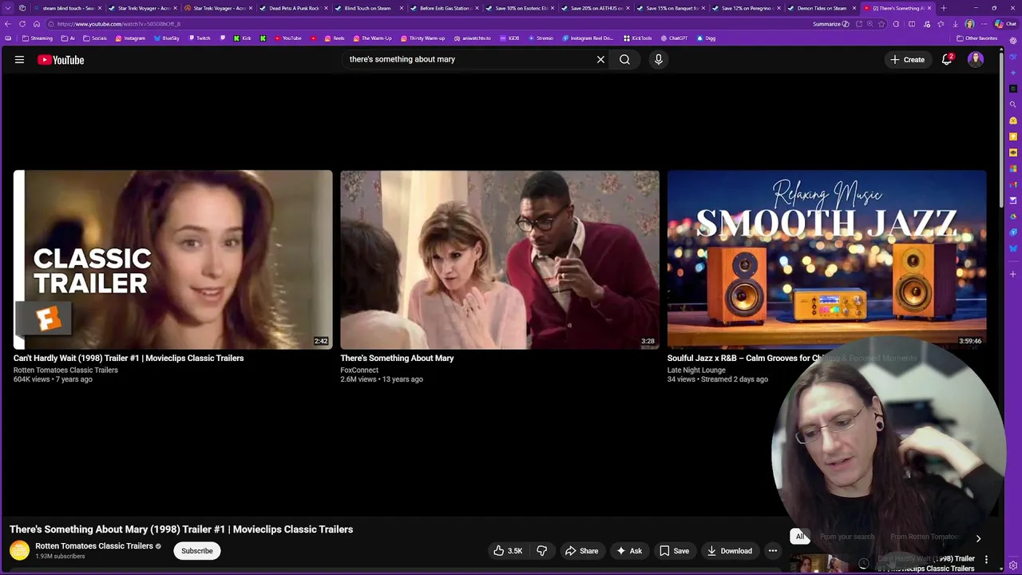Image resolution: width=1022 pixels, height=575 pixels.
Task: Open options for Can't Hardly Wait suggestion
Action: pyautogui.click(x=986, y=560)
